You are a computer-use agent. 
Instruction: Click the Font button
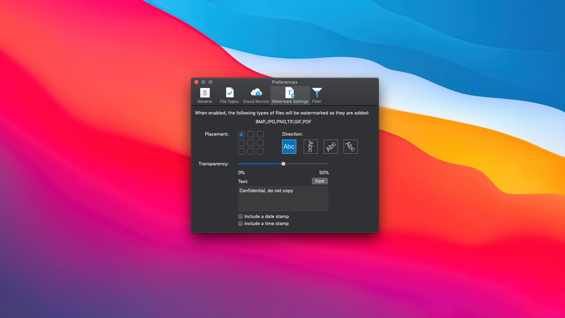coord(320,181)
